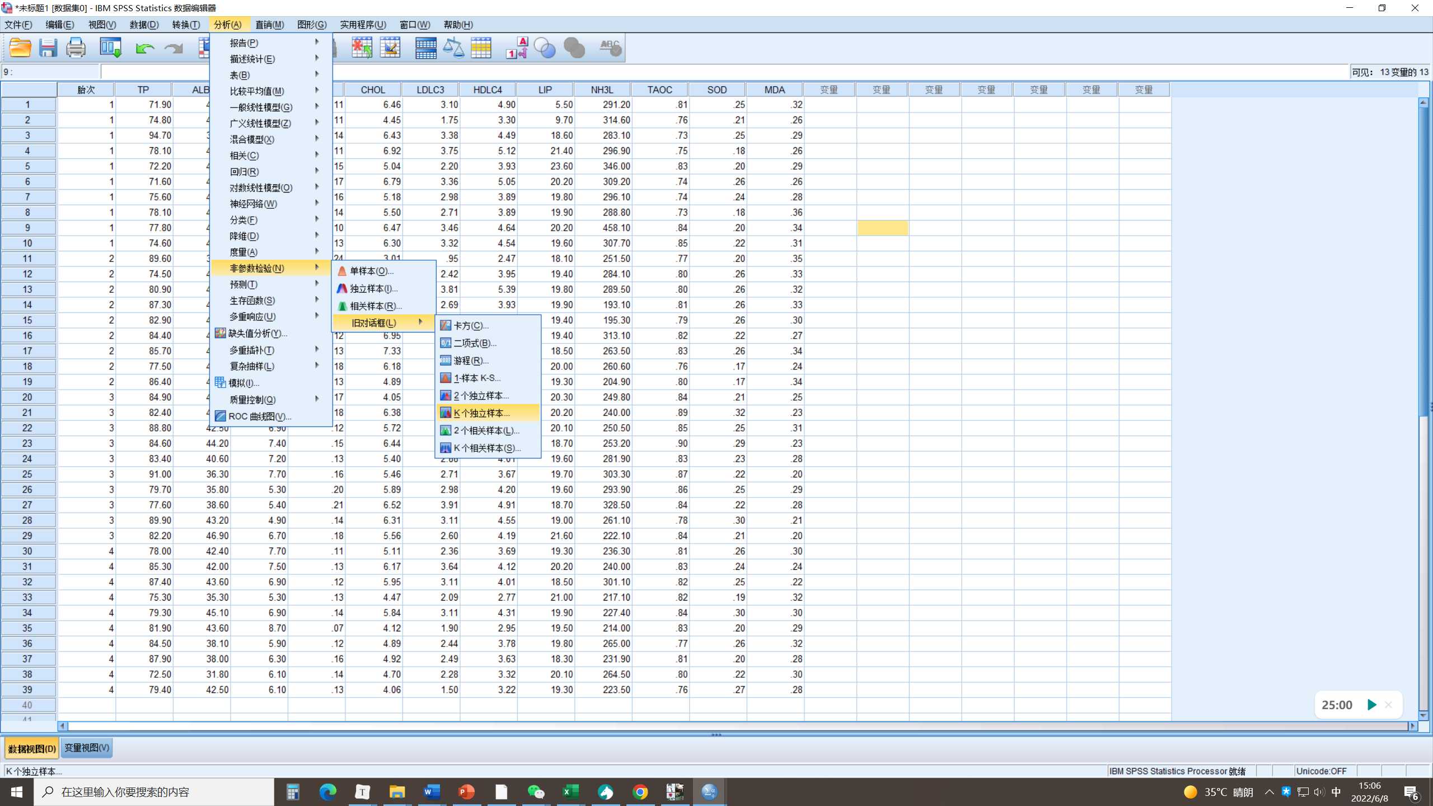Open the Help (帮助) menu
The height and width of the screenshot is (806, 1433).
point(458,25)
